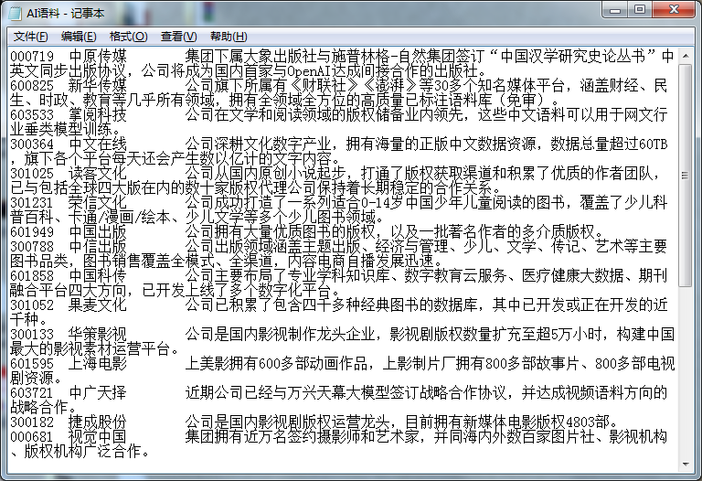Click stock code 301052
Screen dimensions: 702x481
pyautogui.click(x=32, y=305)
